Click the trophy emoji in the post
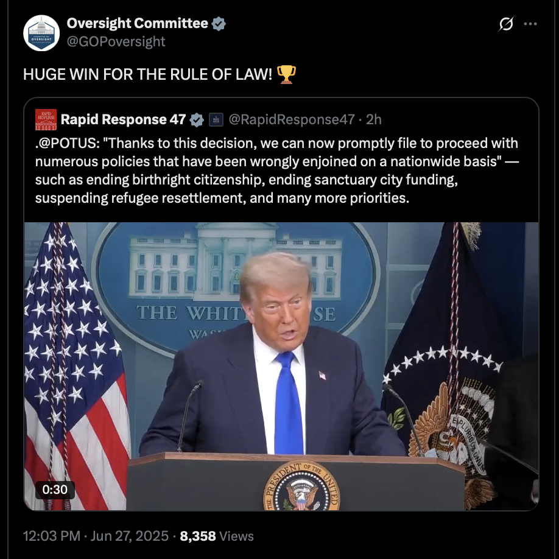 [286, 74]
